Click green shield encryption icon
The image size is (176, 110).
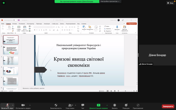click(4, 3)
